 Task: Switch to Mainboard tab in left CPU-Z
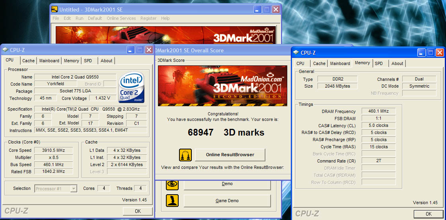point(49,61)
